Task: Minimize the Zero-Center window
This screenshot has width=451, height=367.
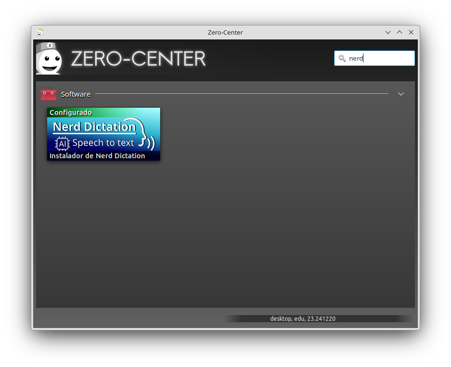Action: pos(388,32)
